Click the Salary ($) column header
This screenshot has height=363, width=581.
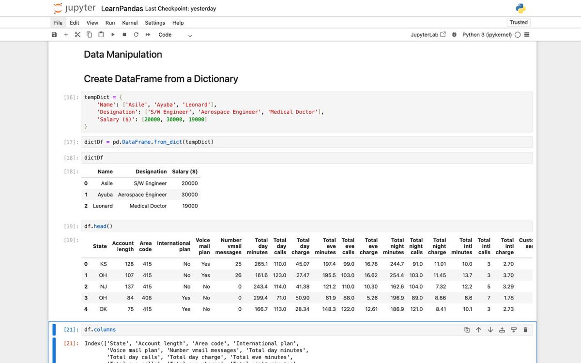tap(185, 171)
